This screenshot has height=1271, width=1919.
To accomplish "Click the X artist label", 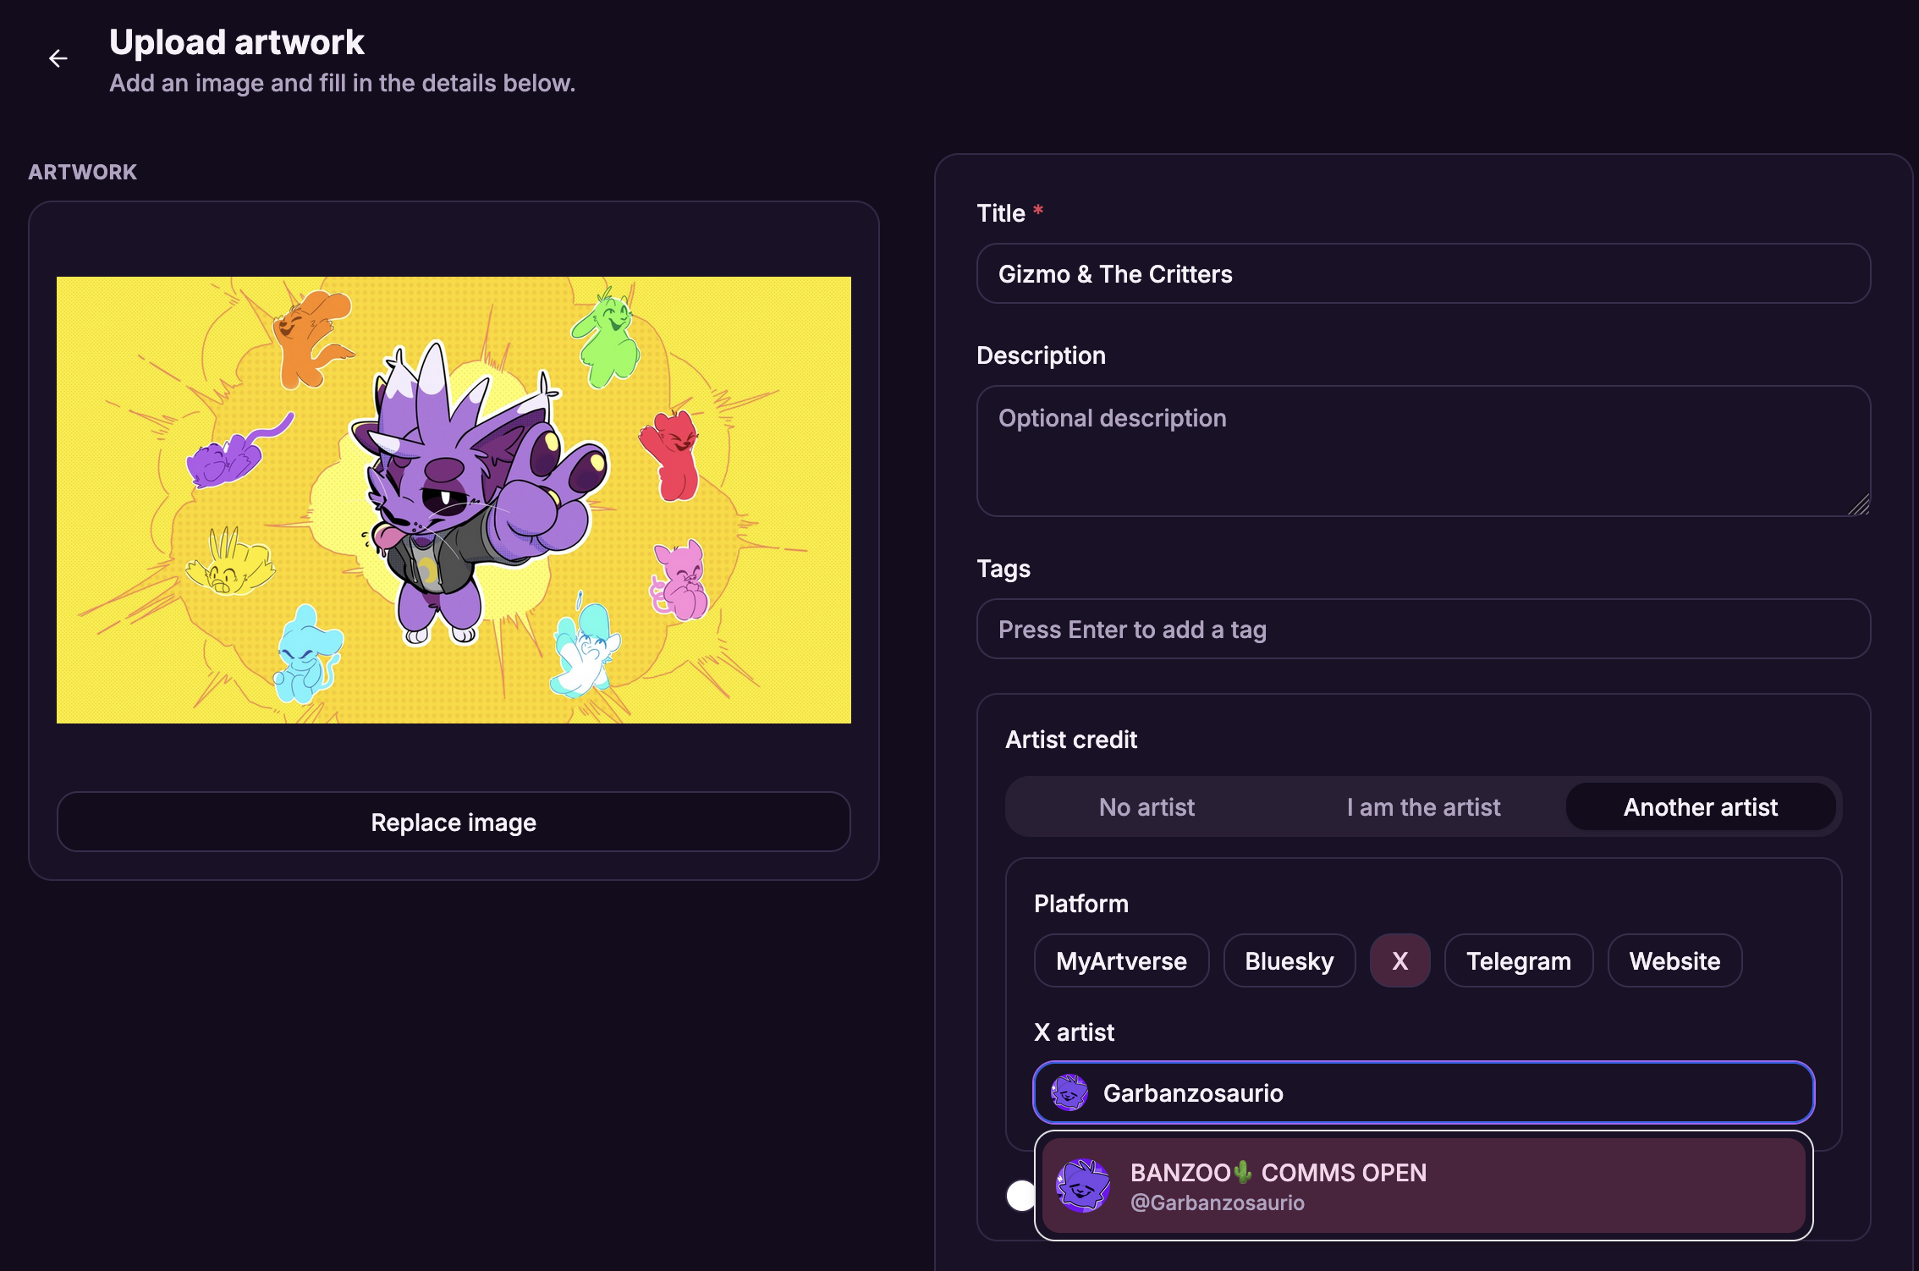I will [x=1075, y=1032].
